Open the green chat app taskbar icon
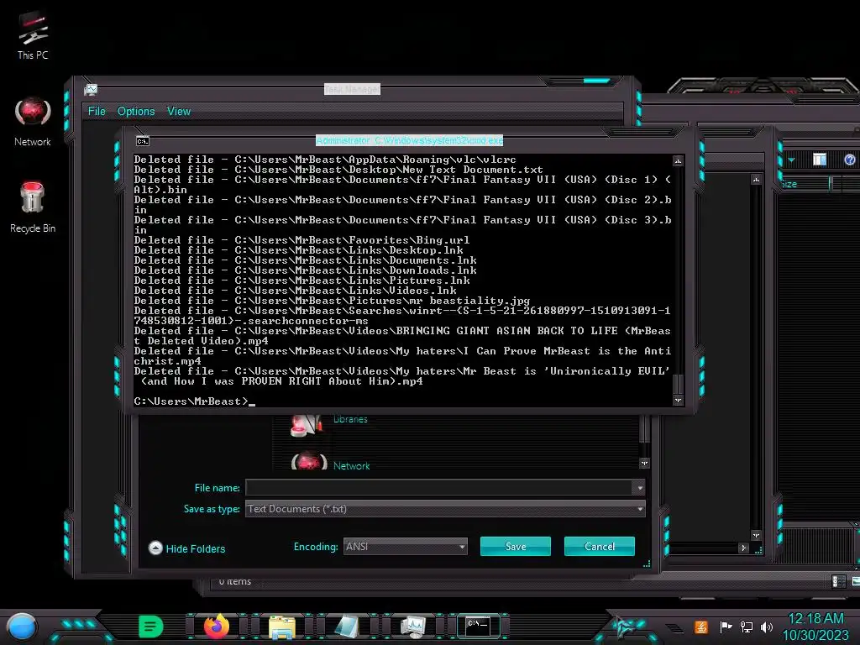The height and width of the screenshot is (645, 860). click(151, 627)
